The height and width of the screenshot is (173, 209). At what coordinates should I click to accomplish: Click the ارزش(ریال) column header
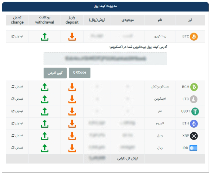(x=97, y=20)
